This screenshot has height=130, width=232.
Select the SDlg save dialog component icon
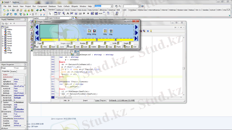tap(111, 31)
